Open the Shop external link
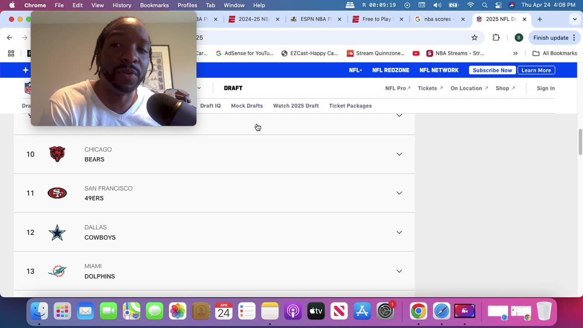This screenshot has height=328, width=583. click(x=506, y=88)
